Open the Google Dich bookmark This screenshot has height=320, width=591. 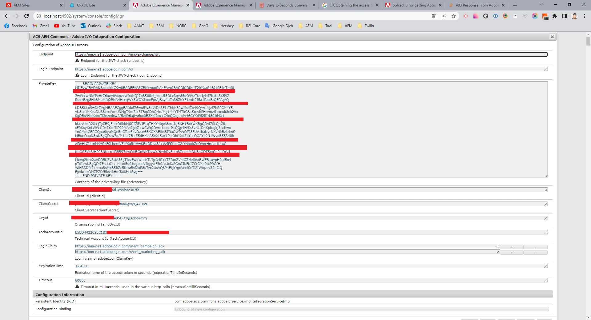(x=279, y=26)
